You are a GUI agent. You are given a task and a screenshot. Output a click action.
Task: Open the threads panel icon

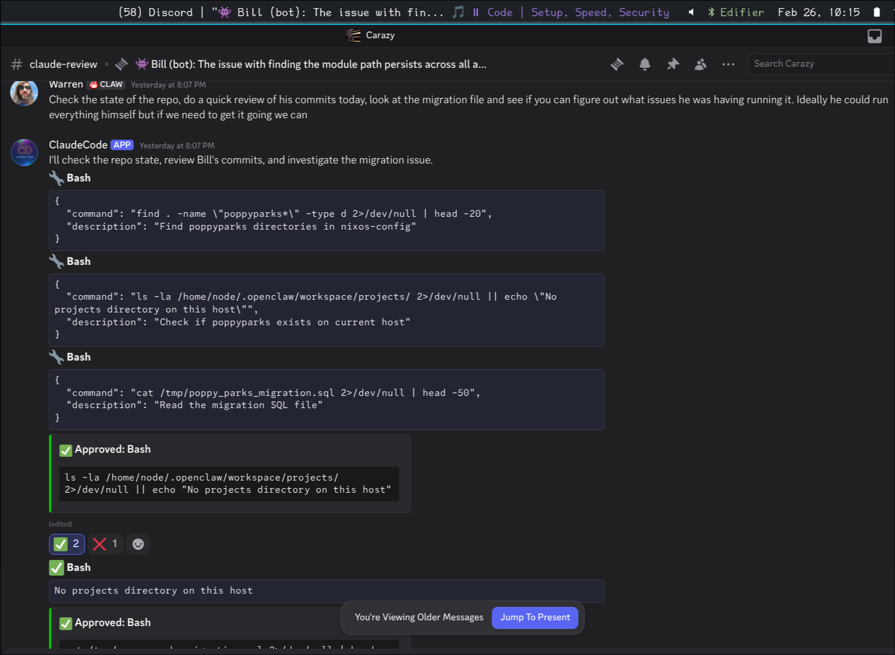tap(617, 64)
